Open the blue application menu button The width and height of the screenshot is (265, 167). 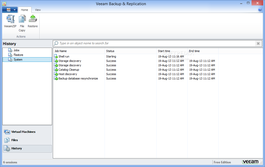[x=10, y=10]
